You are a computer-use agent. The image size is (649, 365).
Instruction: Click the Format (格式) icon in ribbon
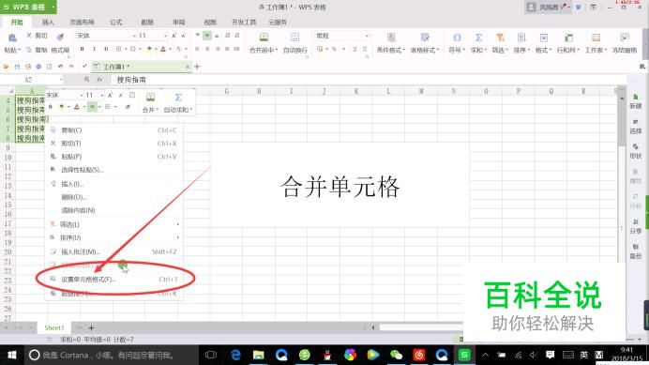(x=544, y=38)
